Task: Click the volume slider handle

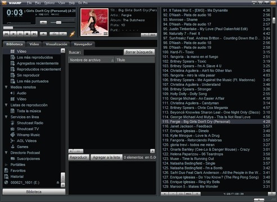Action: click(x=59, y=22)
